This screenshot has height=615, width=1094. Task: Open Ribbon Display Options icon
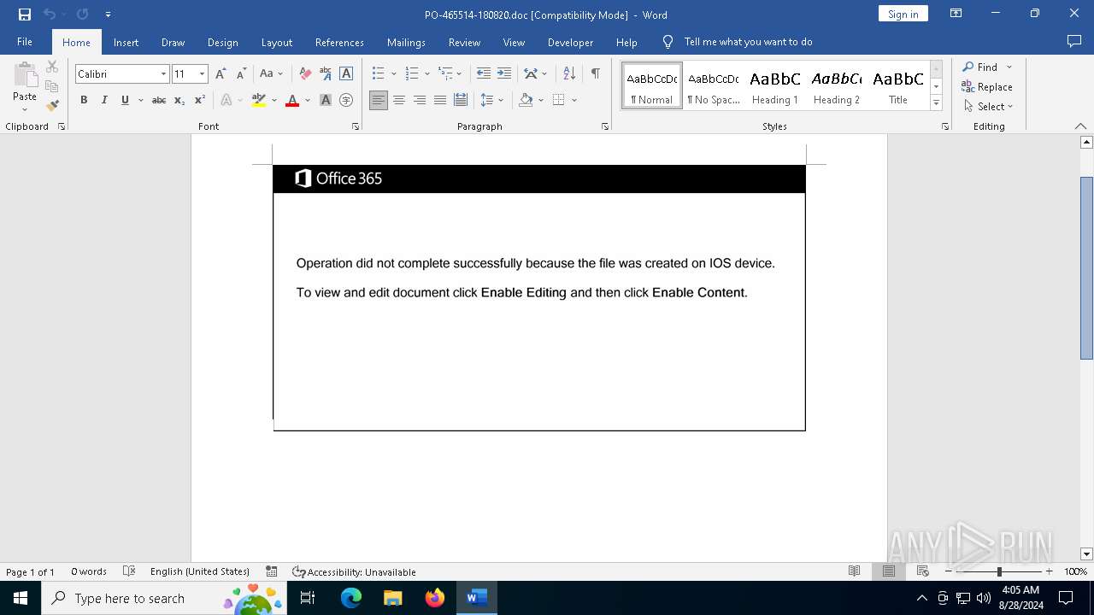tap(956, 14)
